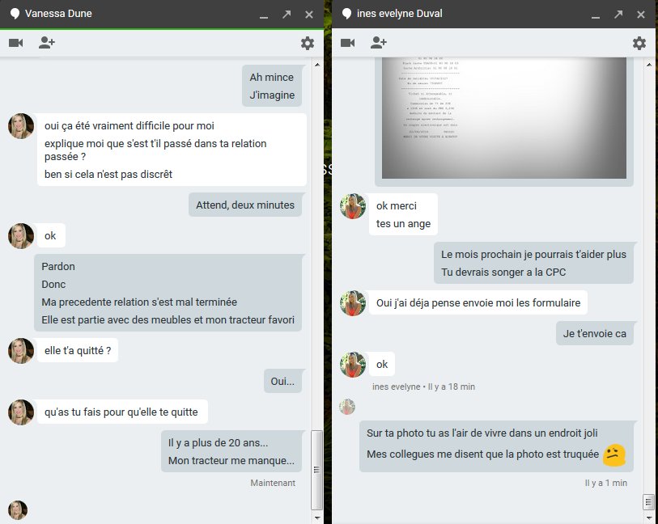Close the ines evelyne Duval conversation

tap(641, 15)
